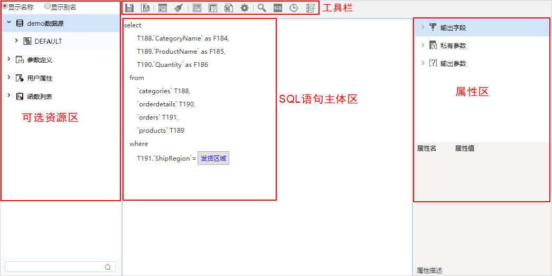Click the layout panel toolbar icon

[x=162, y=8]
